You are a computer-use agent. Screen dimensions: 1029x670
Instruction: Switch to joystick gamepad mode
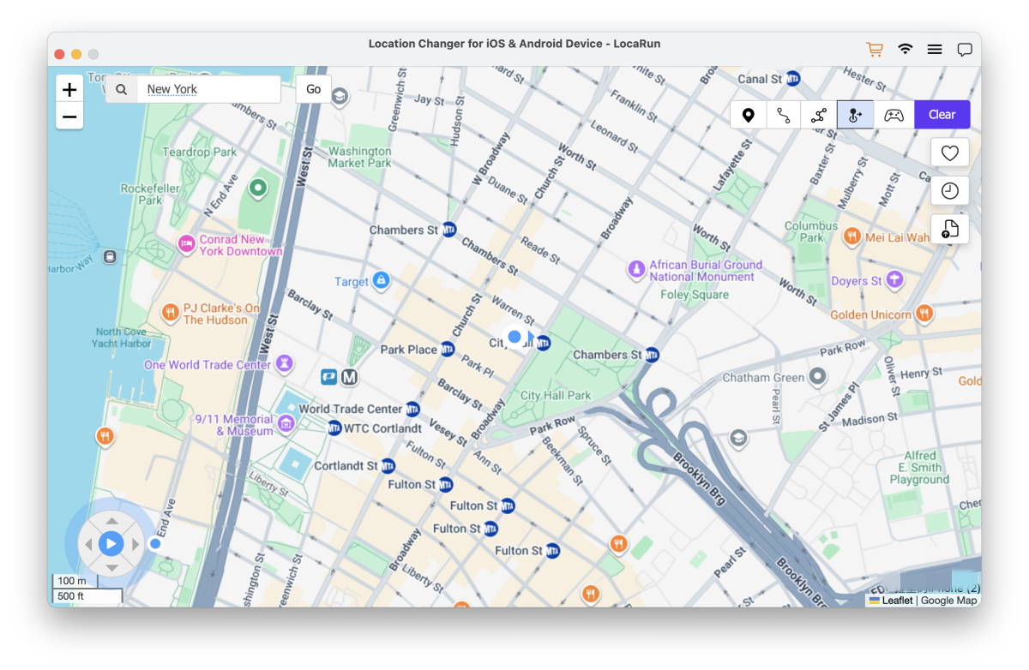894,115
